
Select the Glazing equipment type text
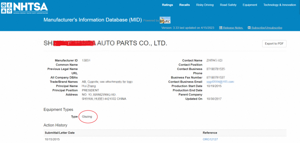pos(87,117)
